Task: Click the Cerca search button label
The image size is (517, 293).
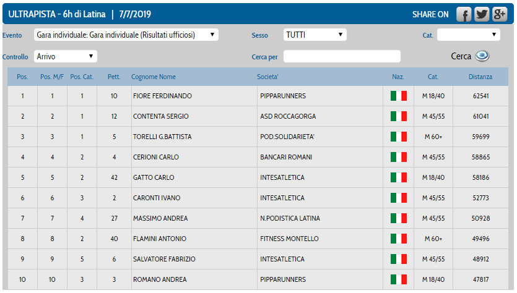Action: tap(461, 56)
